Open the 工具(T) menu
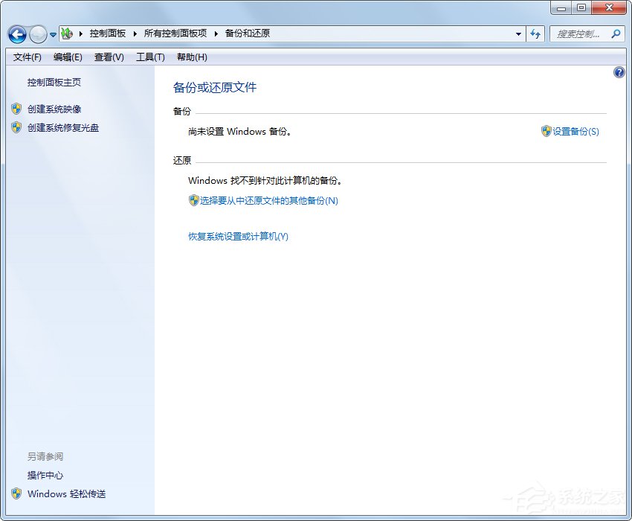 coord(150,57)
